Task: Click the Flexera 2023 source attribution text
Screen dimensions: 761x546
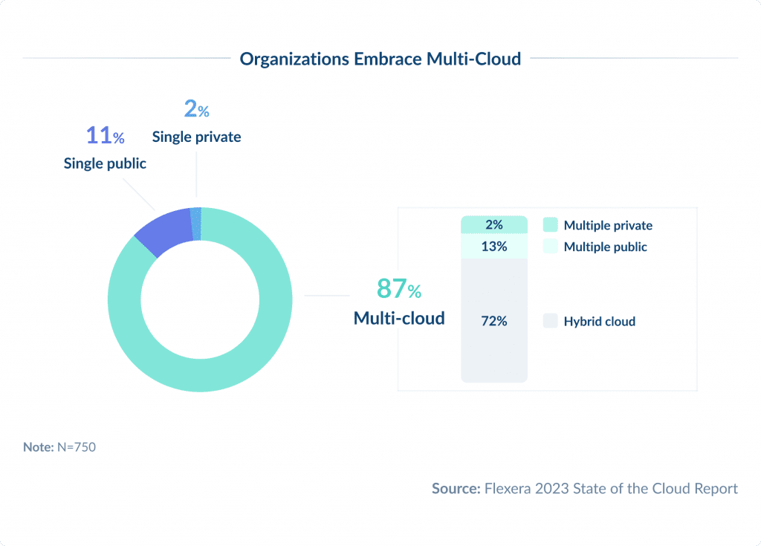Action: click(584, 489)
